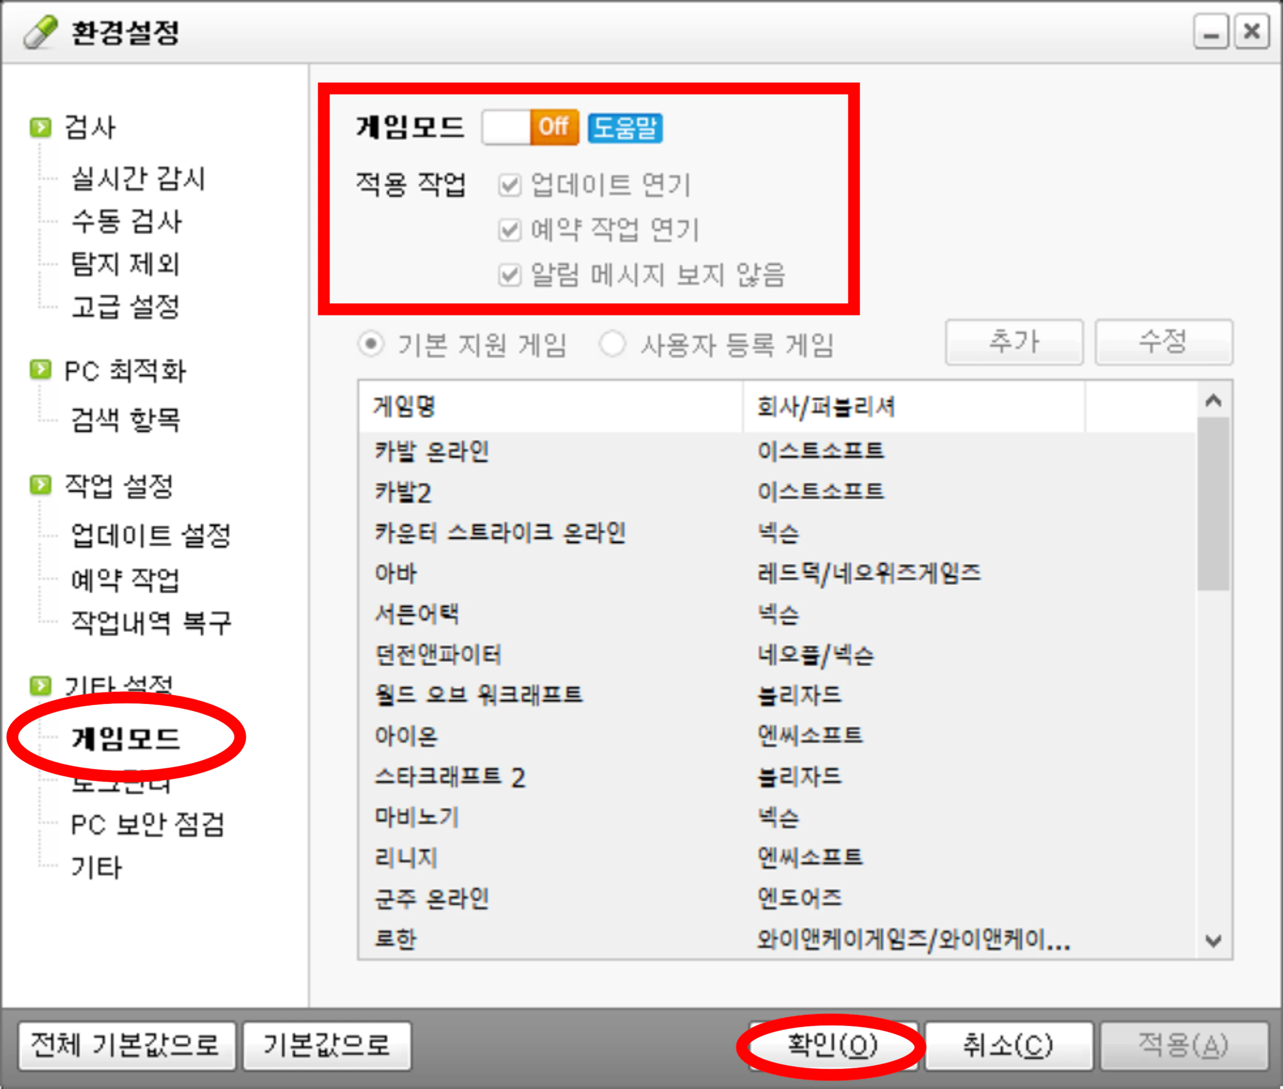This screenshot has height=1089, width=1283.
Task: Open 실시간 감시 in the sidebar
Action: tap(137, 178)
